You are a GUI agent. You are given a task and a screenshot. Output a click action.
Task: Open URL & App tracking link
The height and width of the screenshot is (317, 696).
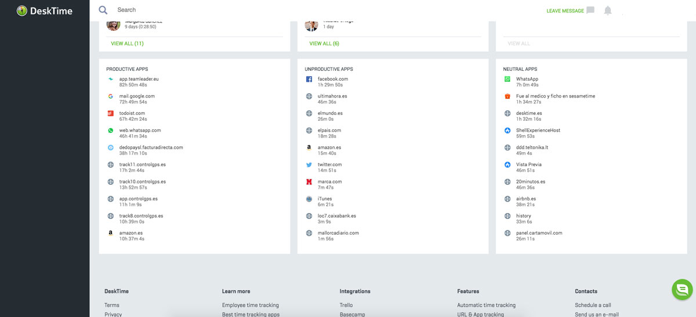[480, 314]
